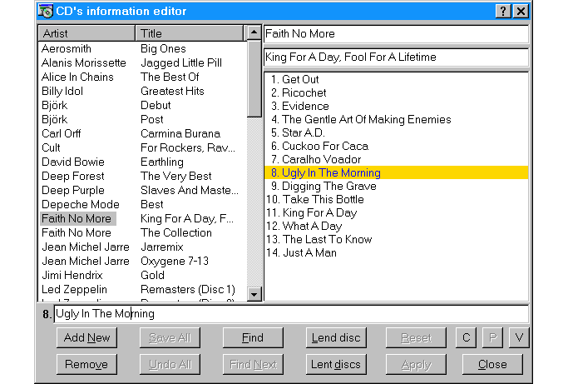Click the Apply button

pos(416,364)
